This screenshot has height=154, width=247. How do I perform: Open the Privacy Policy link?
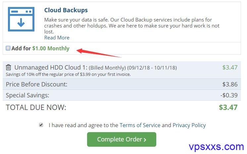point(189,125)
